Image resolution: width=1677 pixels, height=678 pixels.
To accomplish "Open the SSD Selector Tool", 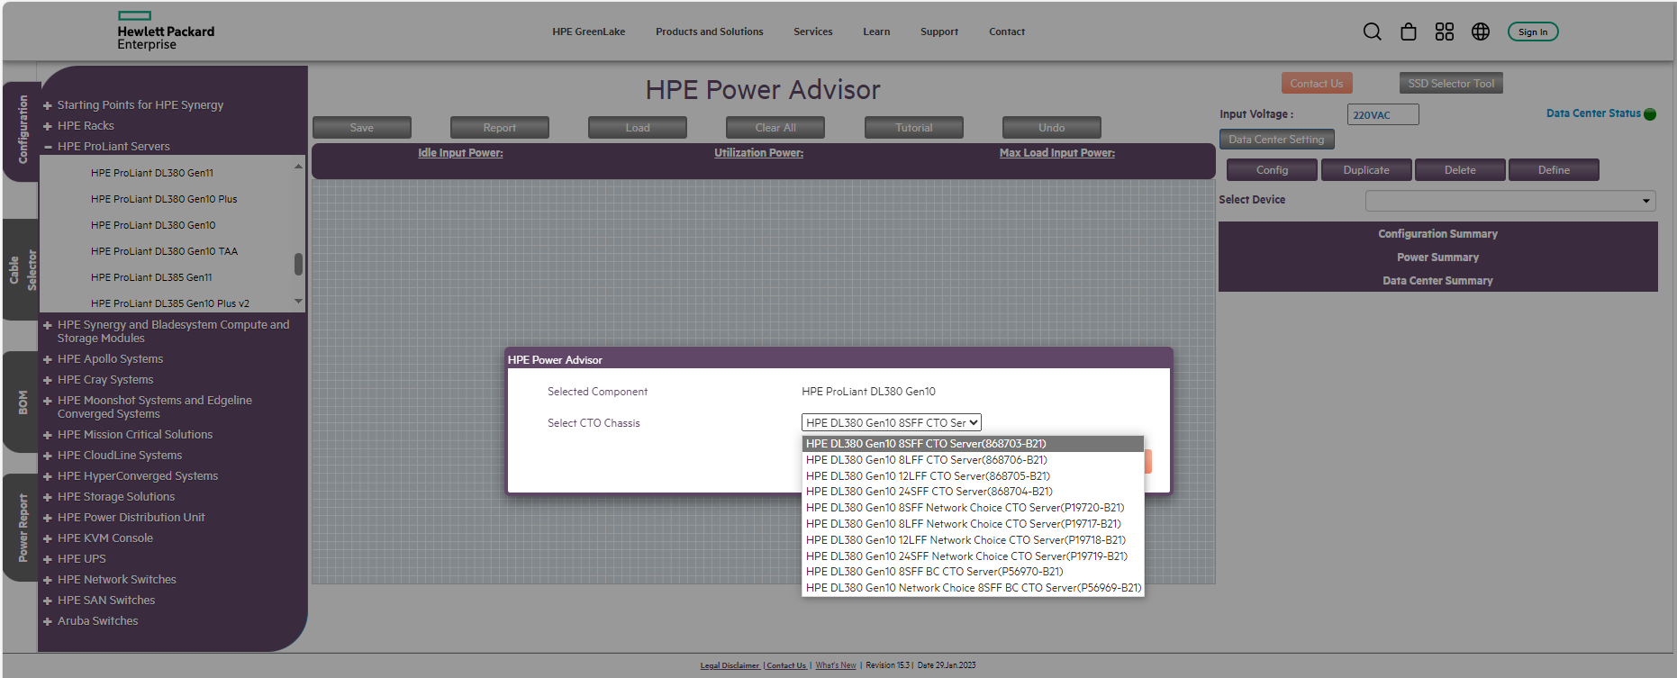I will click(x=1451, y=84).
